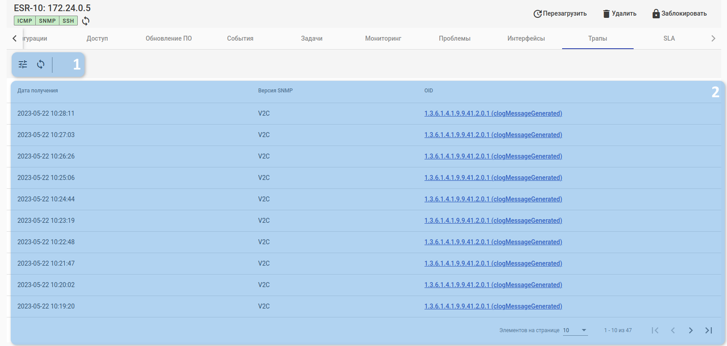
Task: Open OID link for trap at 10:21:47
Action: [x=493, y=263]
